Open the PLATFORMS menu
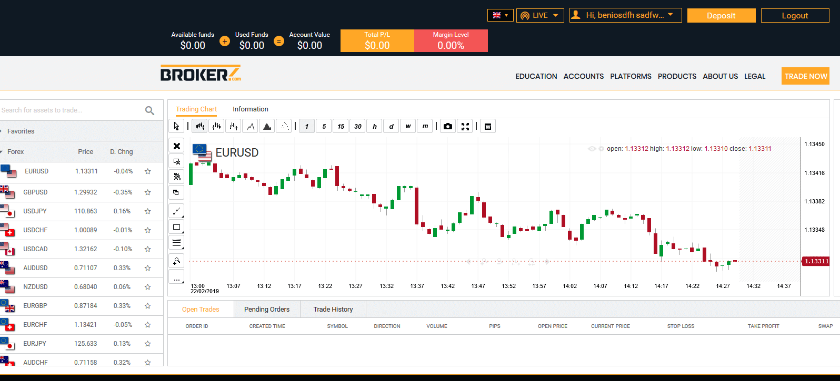Screen dimensions: 840x381 click(x=631, y=76)
